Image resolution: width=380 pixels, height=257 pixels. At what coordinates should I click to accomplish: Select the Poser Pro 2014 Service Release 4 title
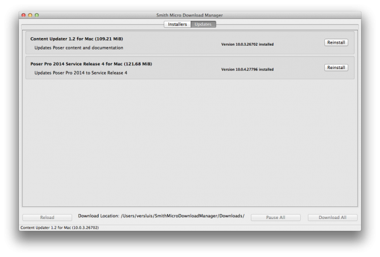(x=91, y=64)
